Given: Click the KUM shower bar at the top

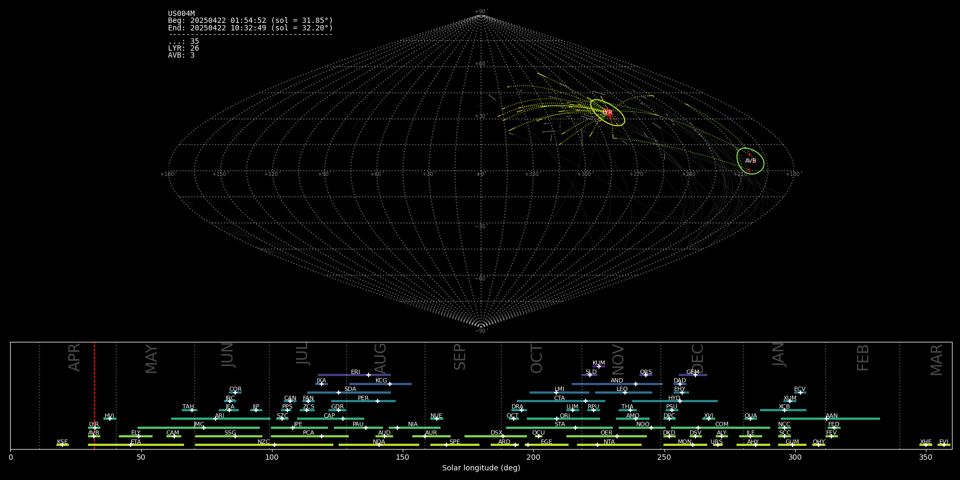Looking at the screenshot, I should pos(599,366).
